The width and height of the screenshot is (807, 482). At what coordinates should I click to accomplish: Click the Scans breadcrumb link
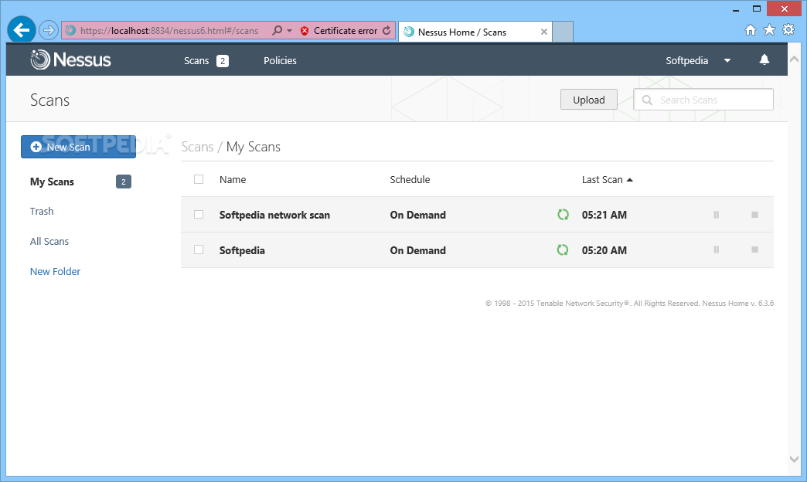[197, 147]
